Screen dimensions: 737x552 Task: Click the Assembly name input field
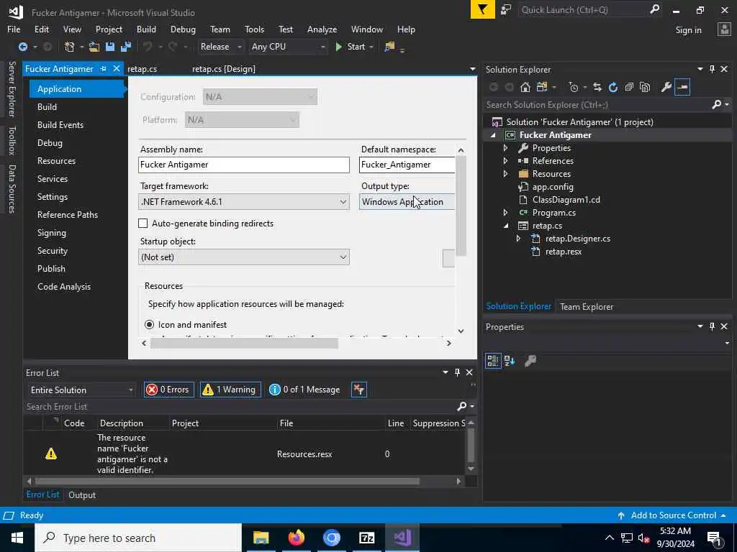(x=244, y=165)
